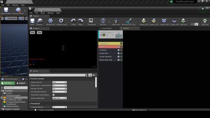The image size is (210, 118).
Task: Switch to the Curve Editor tab
Action: click(107, 29)
